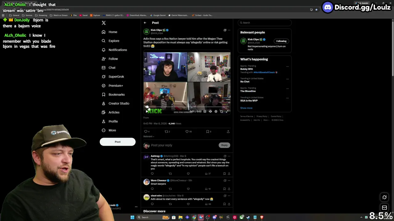Open Premium+ from the sidebar
Screen dimensions: 394x221
click(x=112, y=86)
